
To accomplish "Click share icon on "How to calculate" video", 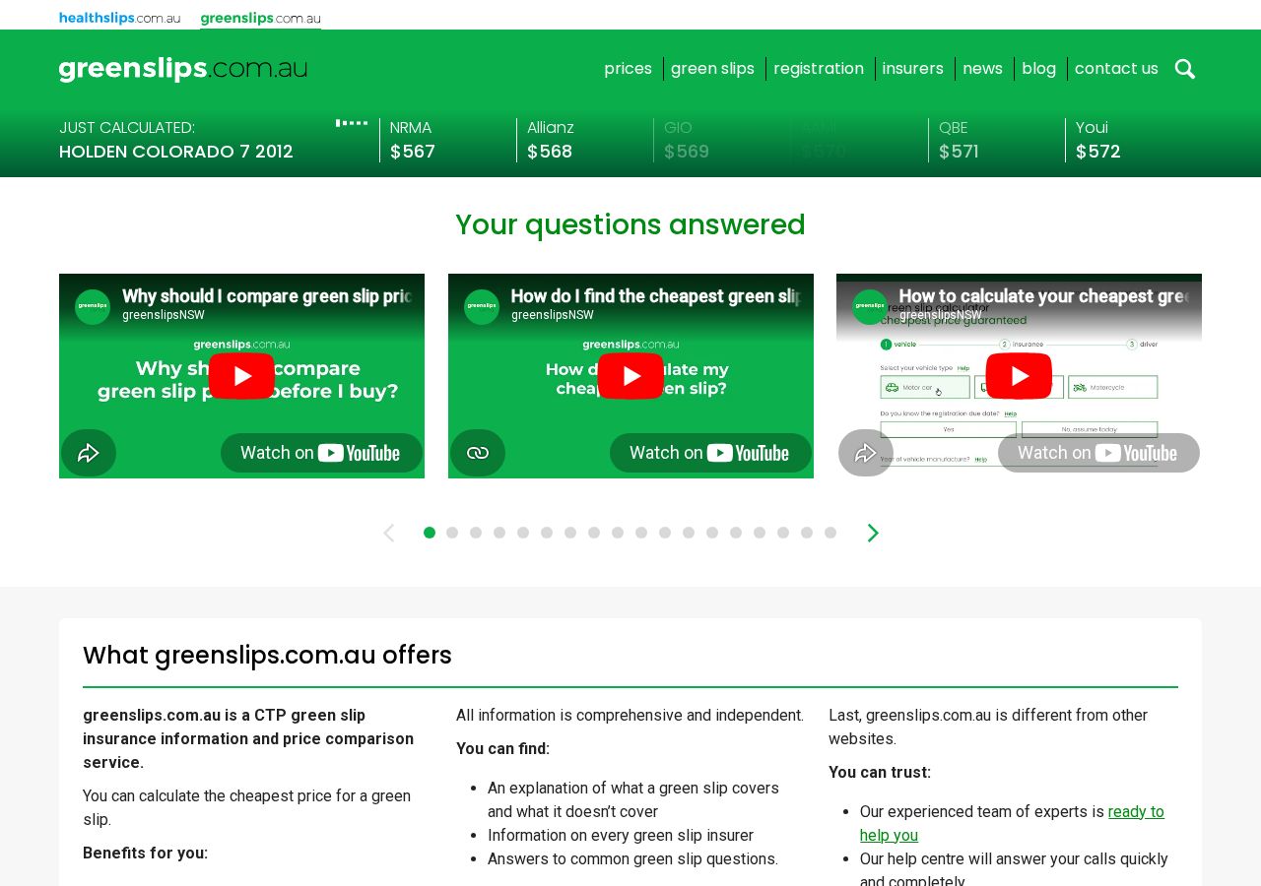I will coord(866,453).
